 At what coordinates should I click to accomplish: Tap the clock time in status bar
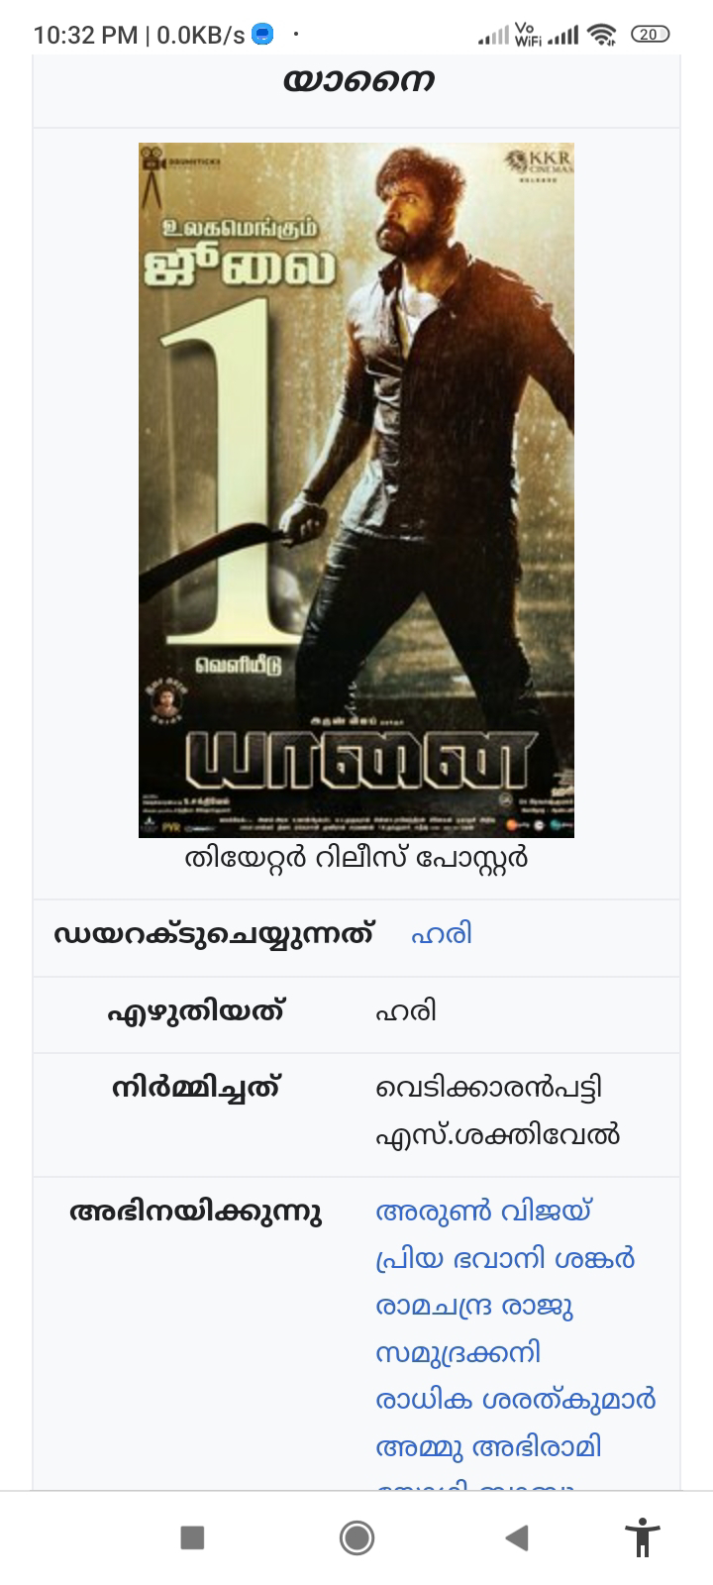(x=85, y=35)
